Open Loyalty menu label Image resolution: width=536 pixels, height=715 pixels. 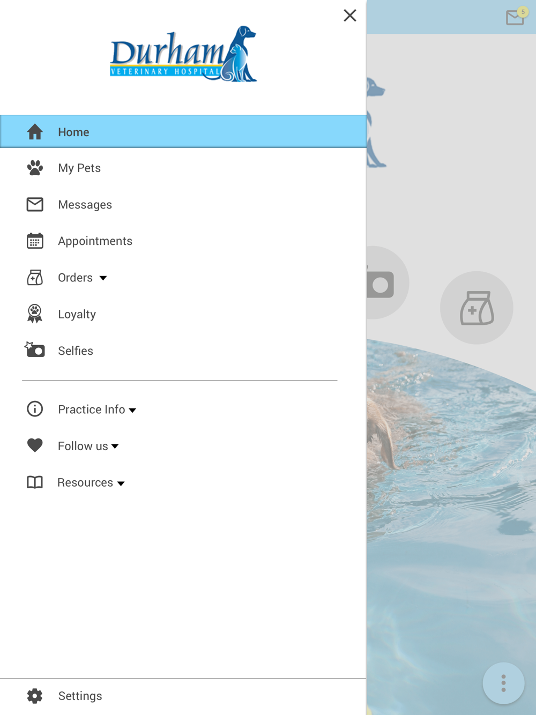[x=77, y=315]
